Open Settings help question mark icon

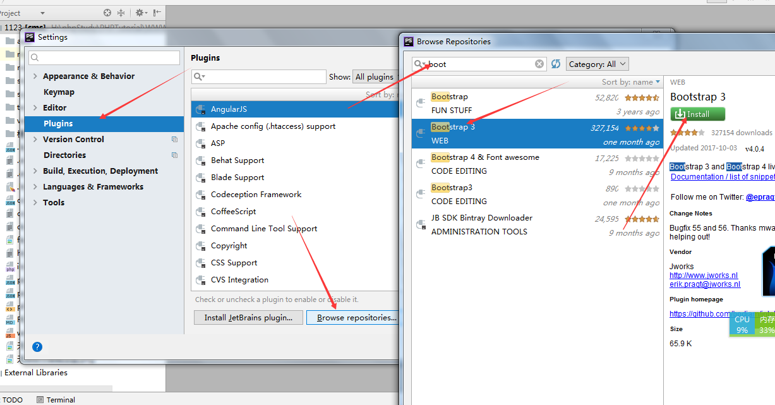(x=37, y=347)
